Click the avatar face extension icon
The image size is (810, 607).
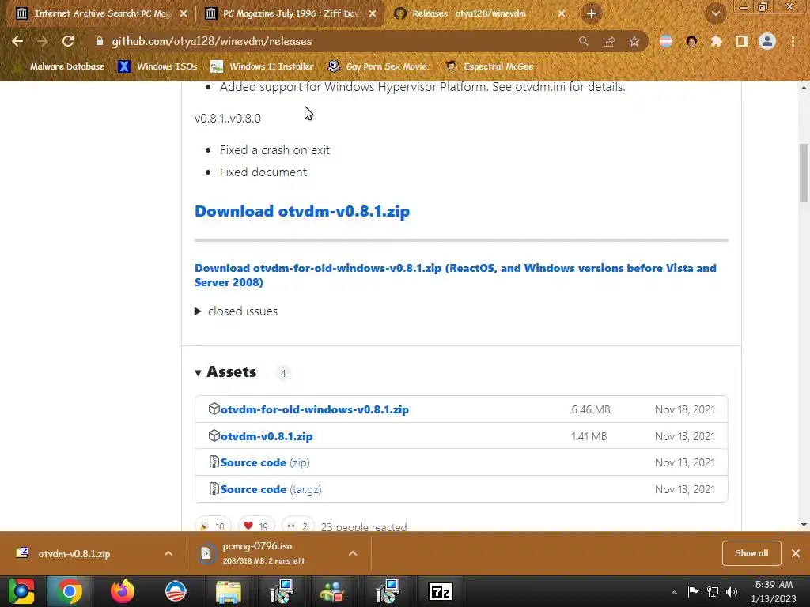(x=691, y=41)
